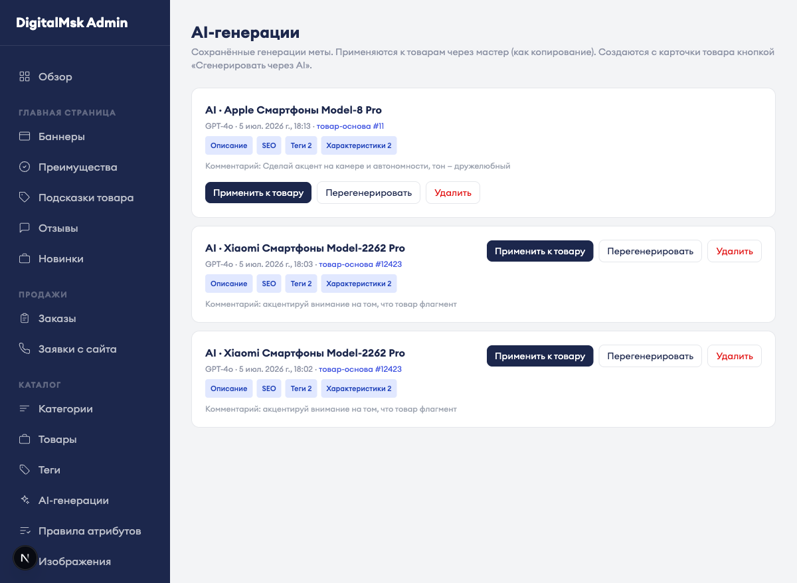Apply the 18:02 Xiaomi generation to product

(540, 356)
